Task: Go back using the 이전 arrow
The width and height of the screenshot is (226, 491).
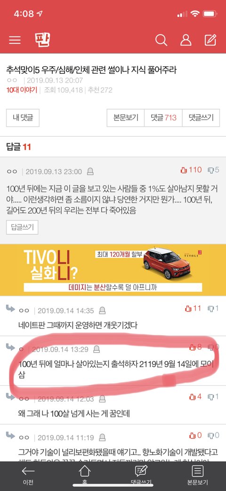Action: coord(28,475)
